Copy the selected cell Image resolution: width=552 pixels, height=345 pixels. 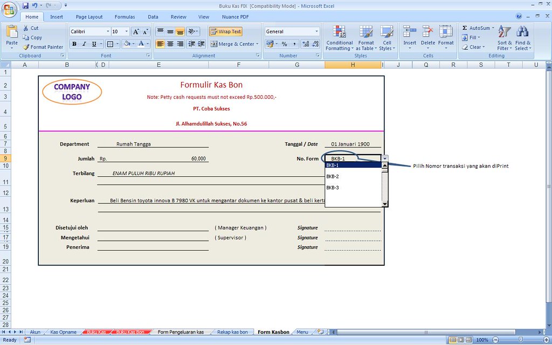pyautogui.click(x=32, y=37)
